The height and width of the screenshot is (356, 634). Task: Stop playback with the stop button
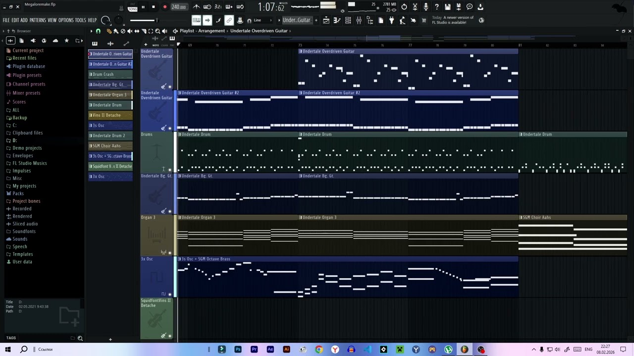[154, 7]
